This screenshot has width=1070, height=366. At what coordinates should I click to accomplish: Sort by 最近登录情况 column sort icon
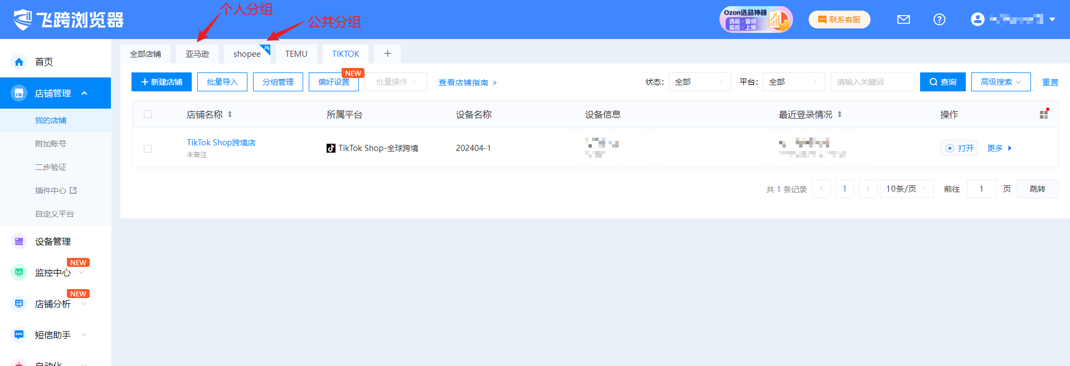tap(839, 114)
